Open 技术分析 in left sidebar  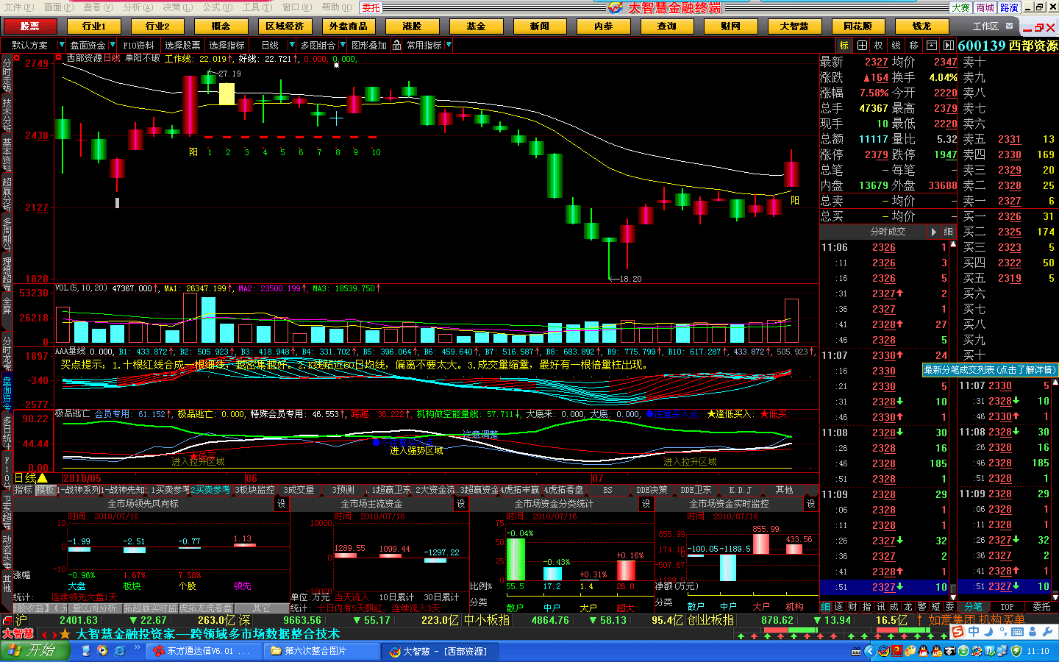point(7,114)
